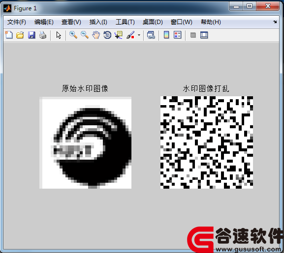Open the 帮助(H) menu
Screen dimensions: 284x253
click(x=211, y=22)
